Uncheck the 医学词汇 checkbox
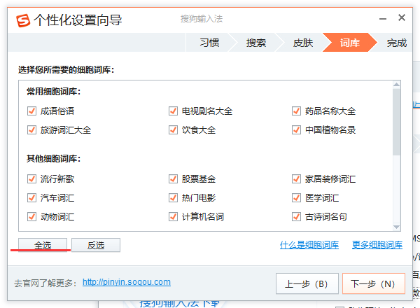Image resolution: width=420 pixels, height=308 pixels. pyautogui.click(x=296, y=197)
